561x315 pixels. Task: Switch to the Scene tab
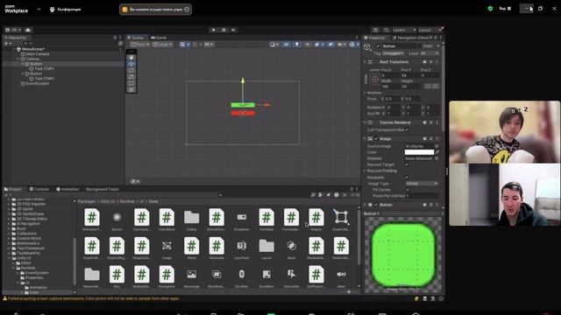click(x=136, y=38)
